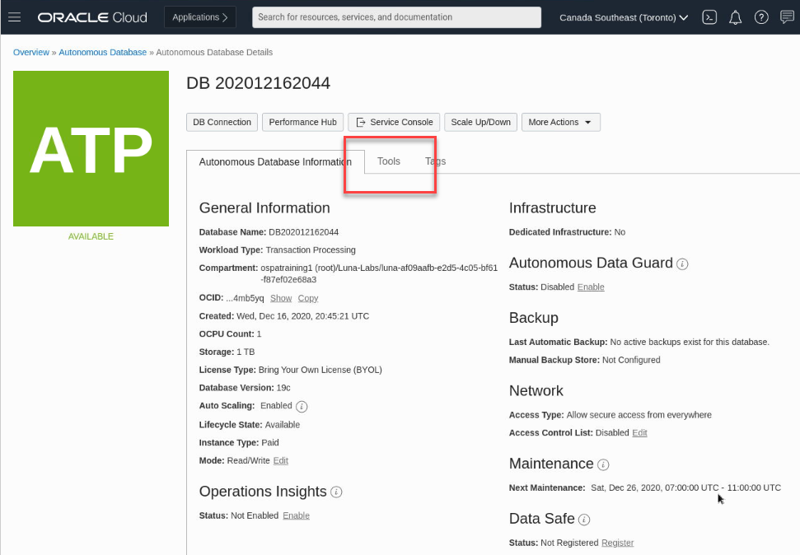This screenshot has height=555, width=800.
Task: Focus the resources search field
Action: tap(396, 17)
